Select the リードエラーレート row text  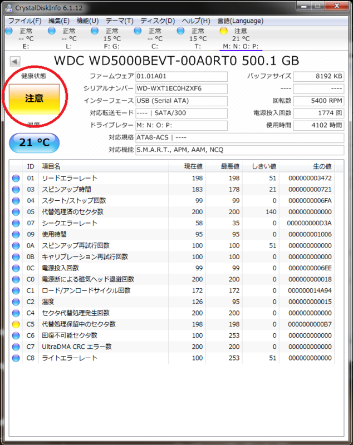click(x=70, y=178)
